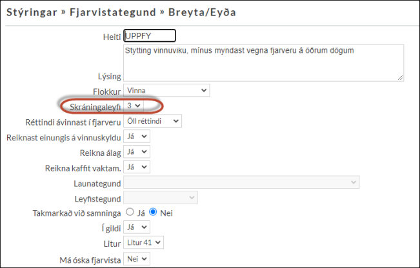Select Já for Takmarkað við samninga

pos(130,212)
